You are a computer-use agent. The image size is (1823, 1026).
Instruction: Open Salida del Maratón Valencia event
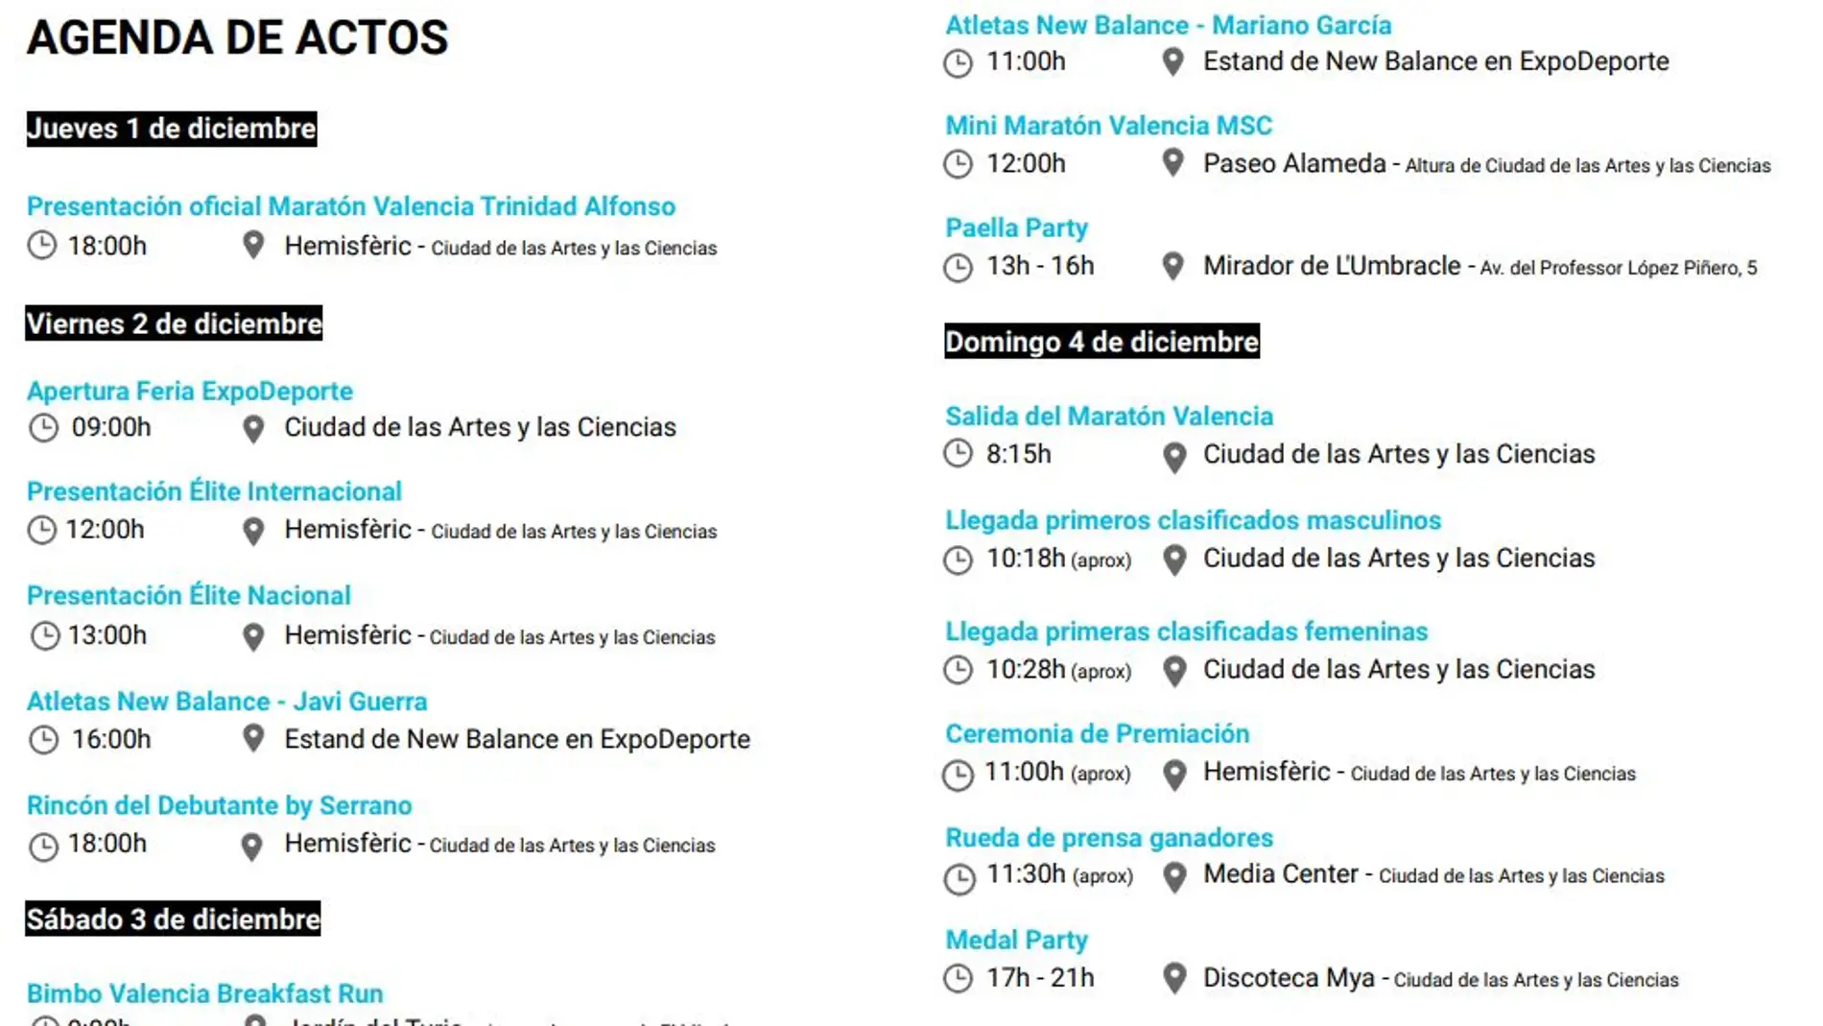pos(1109,417)
